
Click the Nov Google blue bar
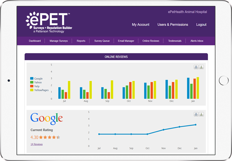145,91
